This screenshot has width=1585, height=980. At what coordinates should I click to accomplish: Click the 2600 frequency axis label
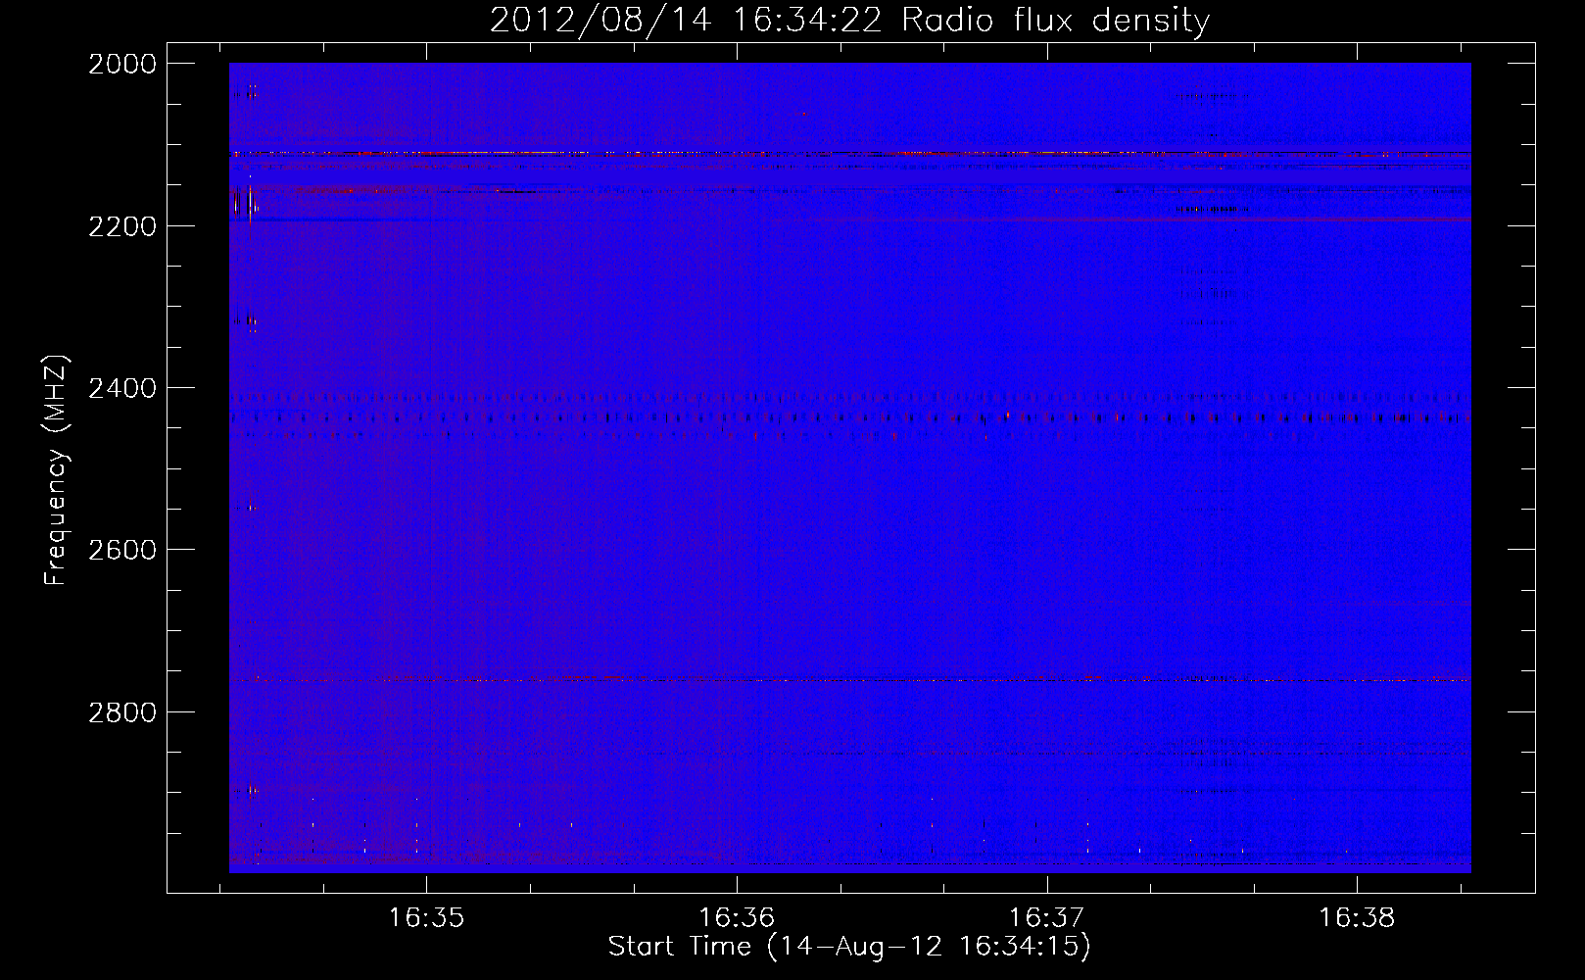pos(122,550)
